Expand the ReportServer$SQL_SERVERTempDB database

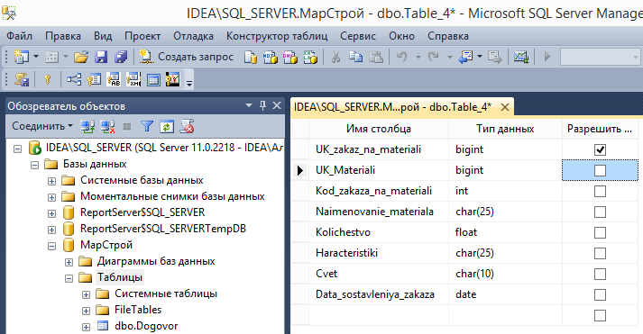pos(51,230)
